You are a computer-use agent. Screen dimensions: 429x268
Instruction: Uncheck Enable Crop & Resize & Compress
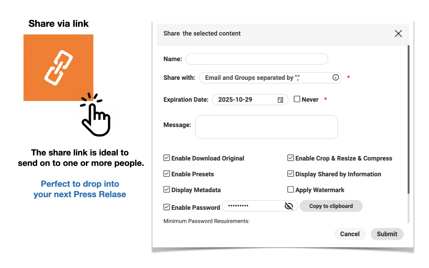291,158
